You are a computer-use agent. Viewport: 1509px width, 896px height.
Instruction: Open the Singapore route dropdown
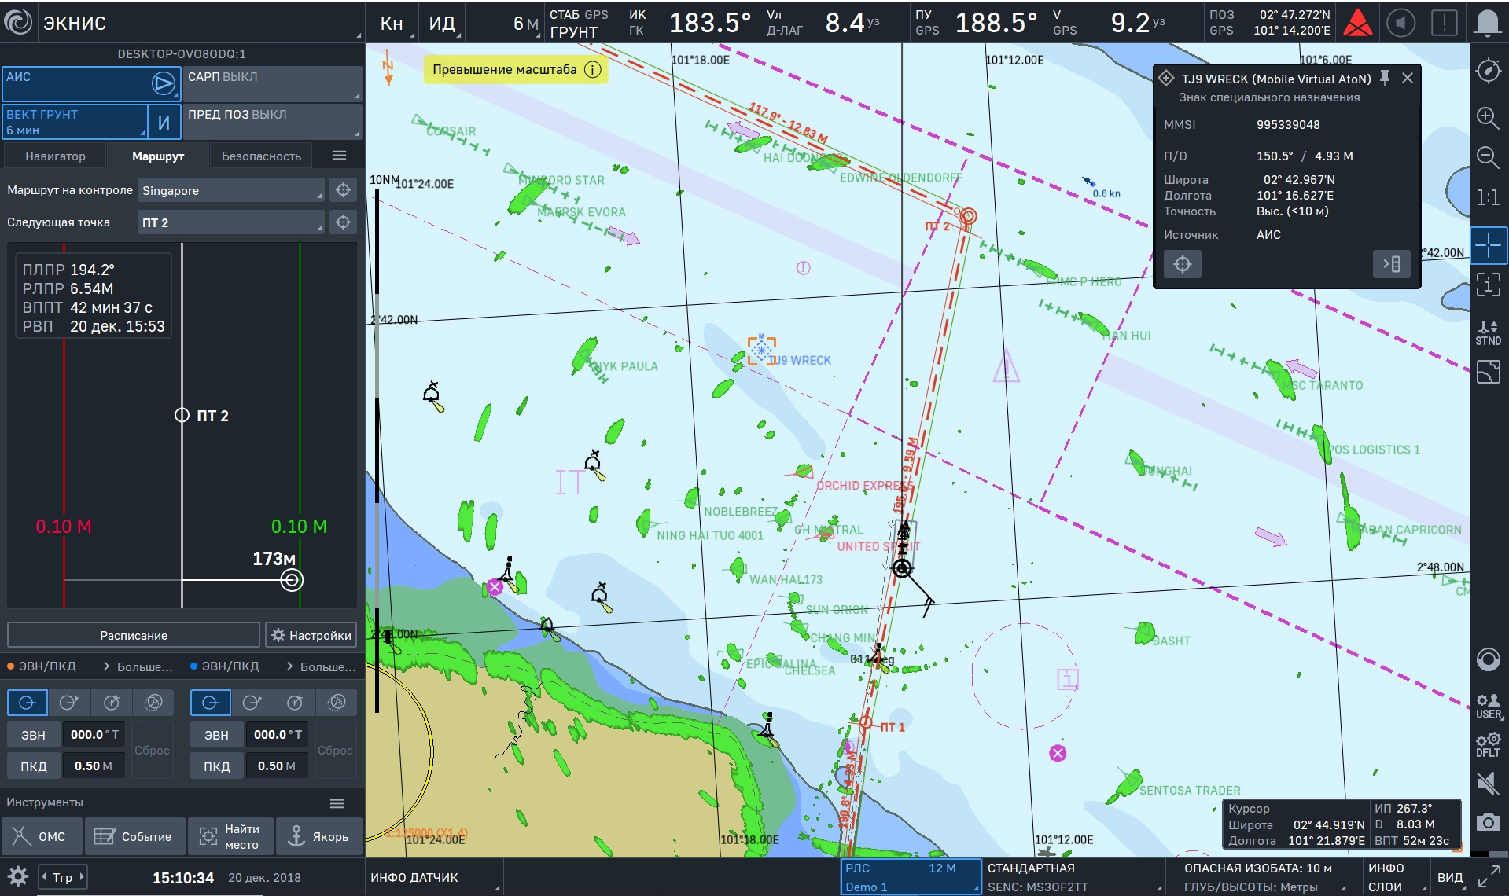pyautogui.click(x=231, y=190)
